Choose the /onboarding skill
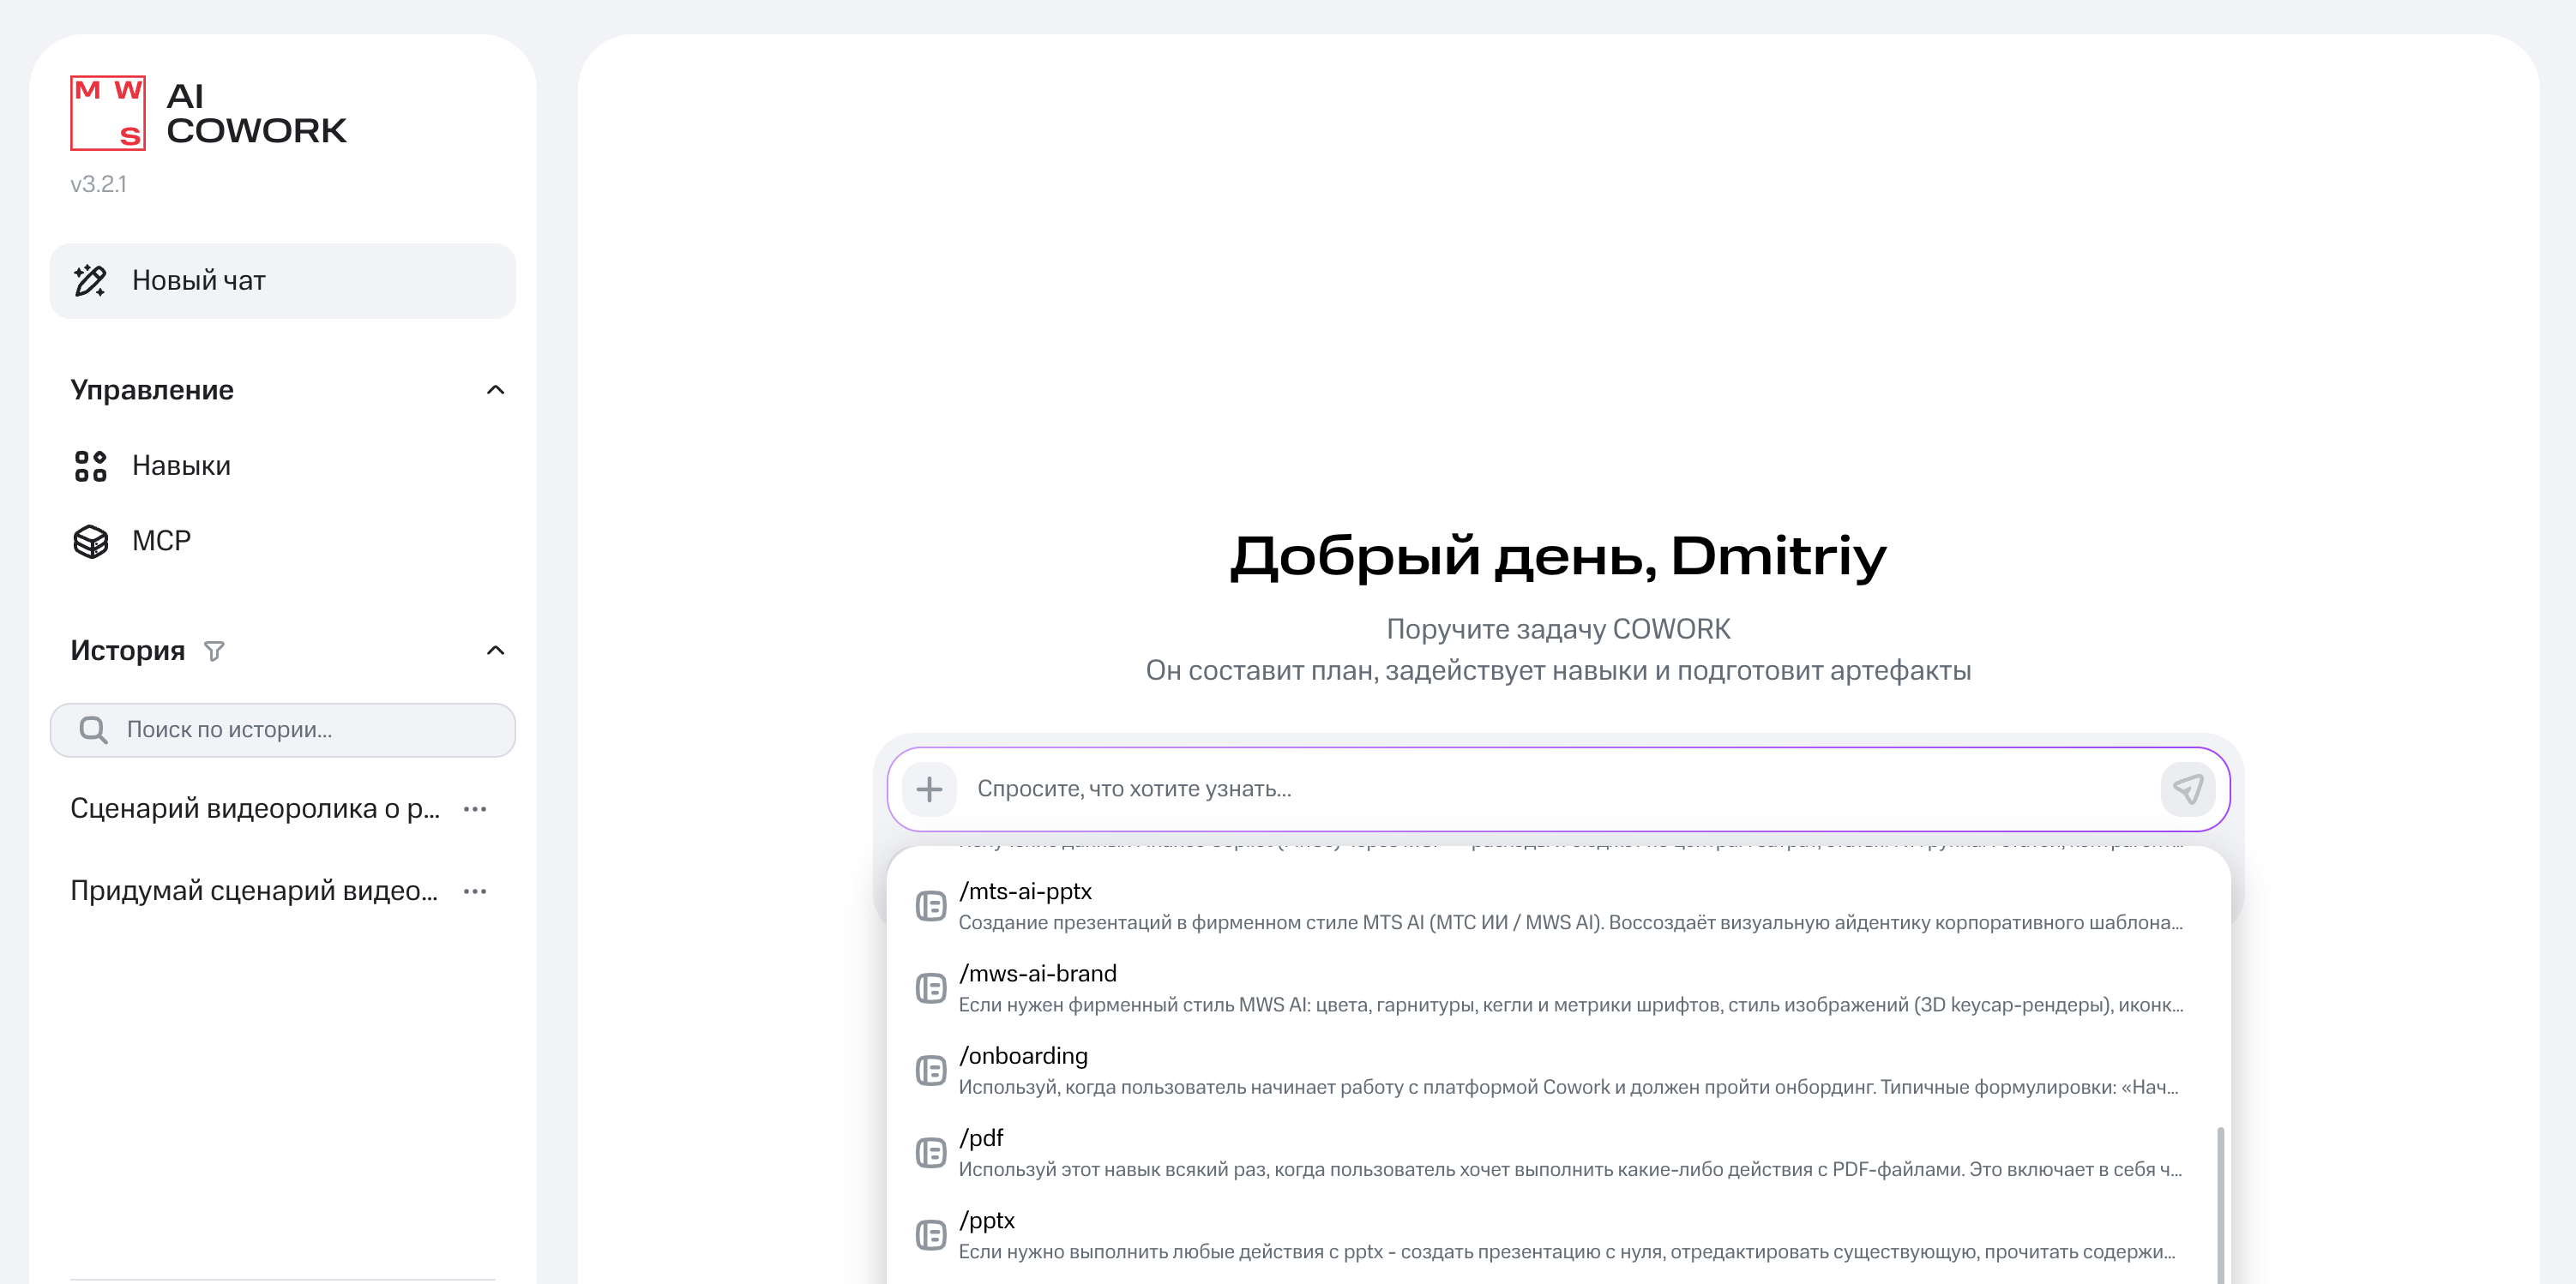This screenshot has height=1284, width=2576. [1558, 1071]
